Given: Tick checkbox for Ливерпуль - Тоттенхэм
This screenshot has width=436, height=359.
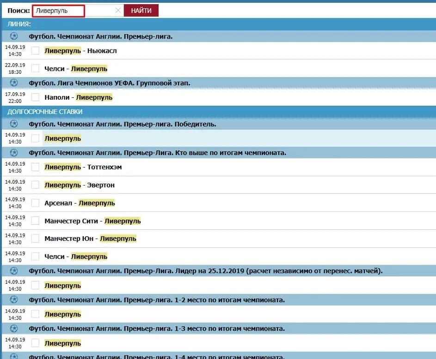Looking at the screenshot, I should point(35,167).
